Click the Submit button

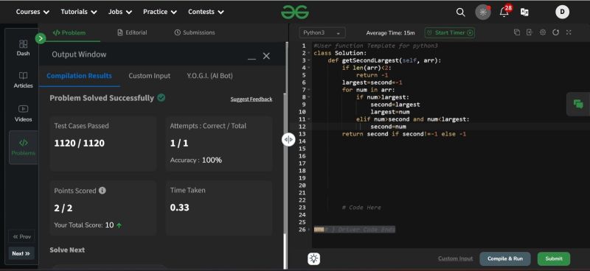point(554,258)
